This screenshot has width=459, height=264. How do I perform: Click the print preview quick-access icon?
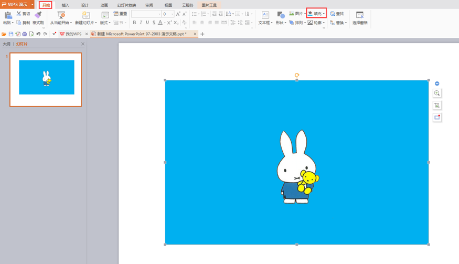(31, 34)
